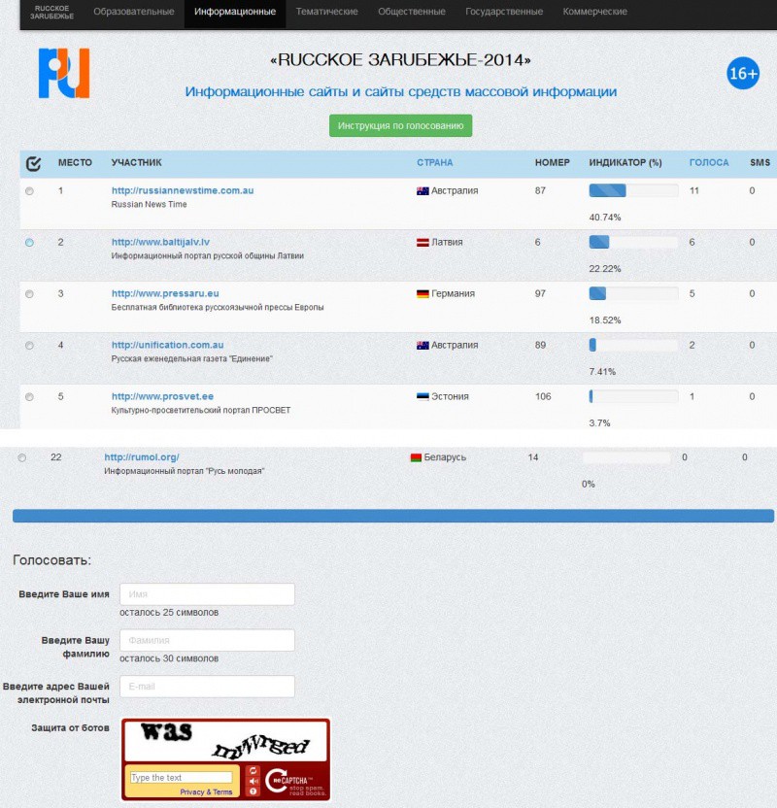Screen dimensions: 777x808
Task: Click the Latvia flag icon
Action: click(422, 243)
